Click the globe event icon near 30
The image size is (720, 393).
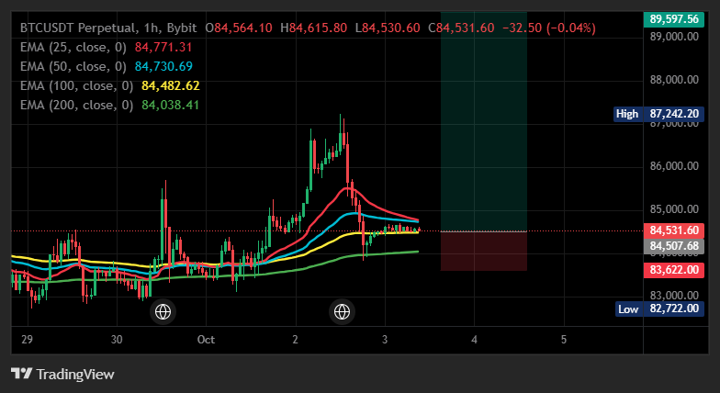coord(163,312)
